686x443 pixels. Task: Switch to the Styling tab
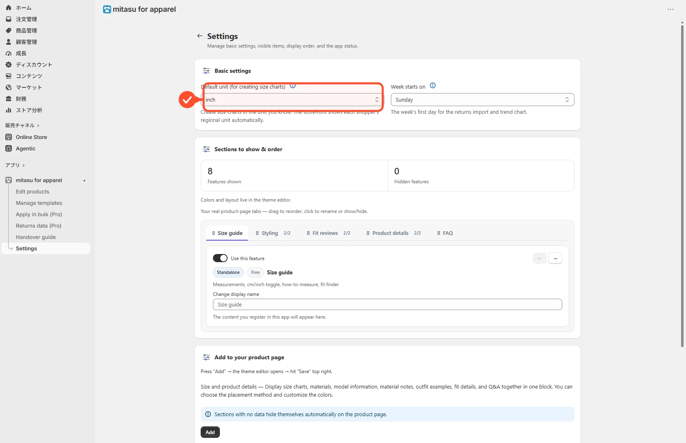tap(273, 233)
